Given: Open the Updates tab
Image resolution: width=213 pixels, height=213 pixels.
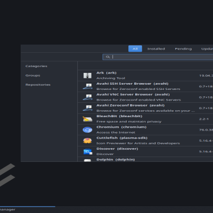Looking at the screenshot, I should pyautogui.click(x=207, y=48).
